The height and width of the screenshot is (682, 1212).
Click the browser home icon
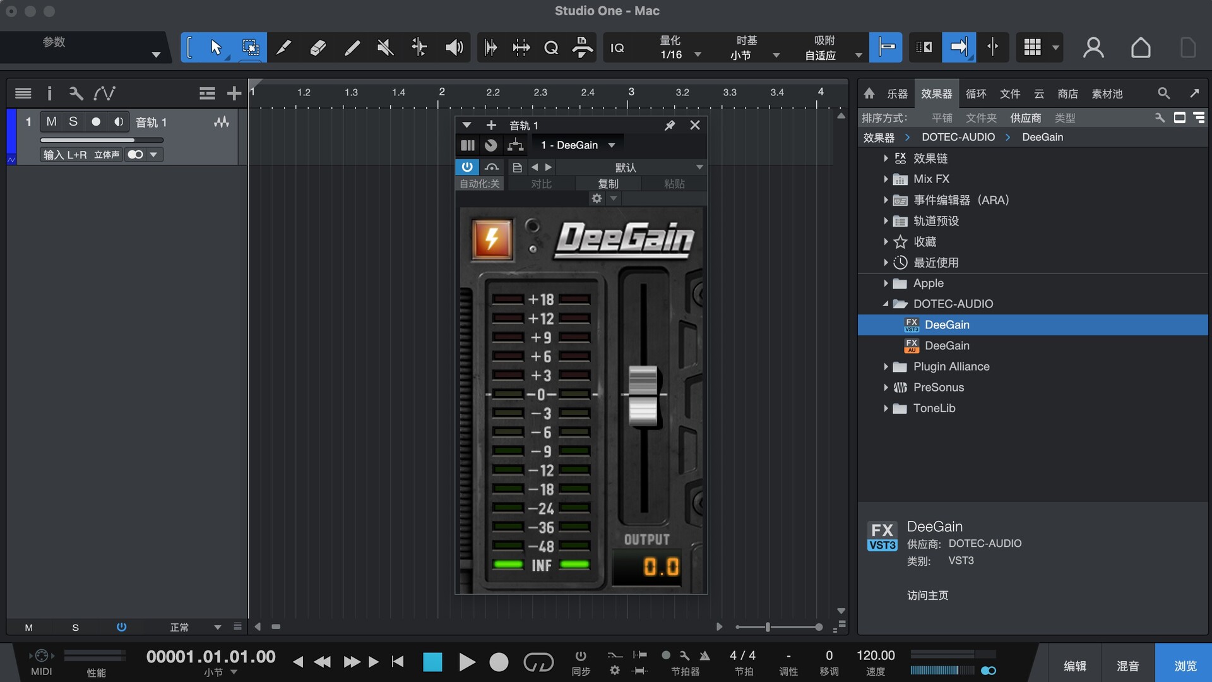[x=869, y=93]
